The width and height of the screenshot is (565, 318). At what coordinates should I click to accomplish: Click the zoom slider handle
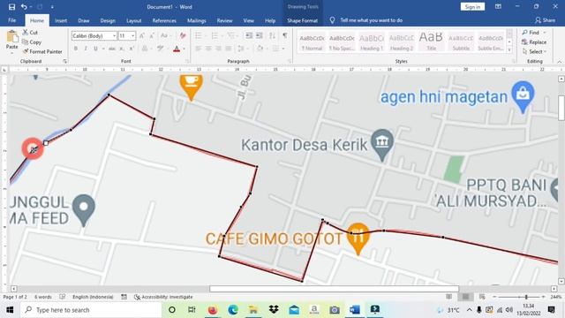click(x=526, y=297)
